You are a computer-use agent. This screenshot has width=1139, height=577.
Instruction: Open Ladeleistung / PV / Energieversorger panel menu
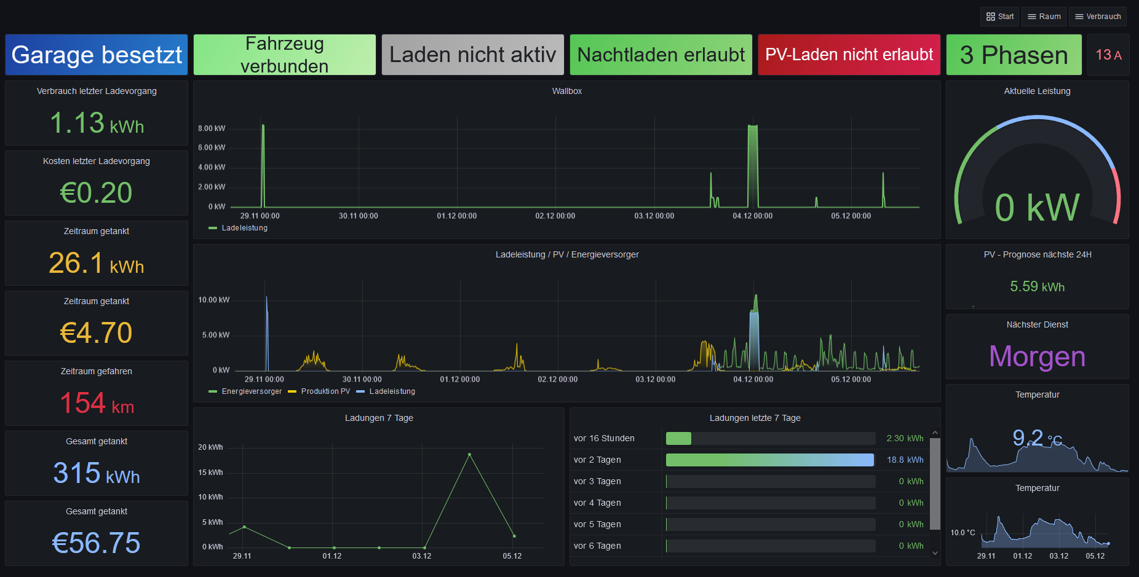pos(567,254)
